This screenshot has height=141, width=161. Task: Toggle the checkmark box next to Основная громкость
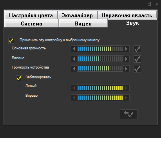click(137, 49)
